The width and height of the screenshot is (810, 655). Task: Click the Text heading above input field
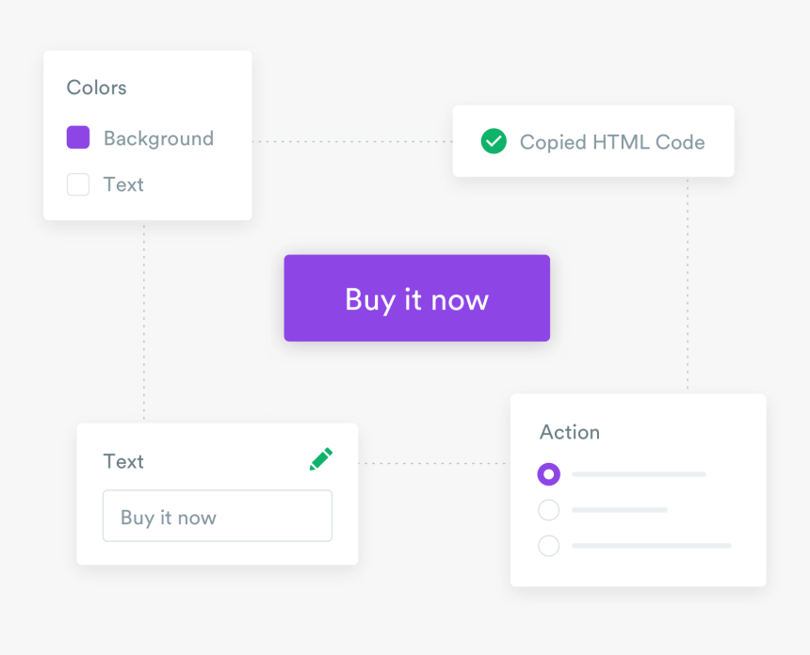123,461
